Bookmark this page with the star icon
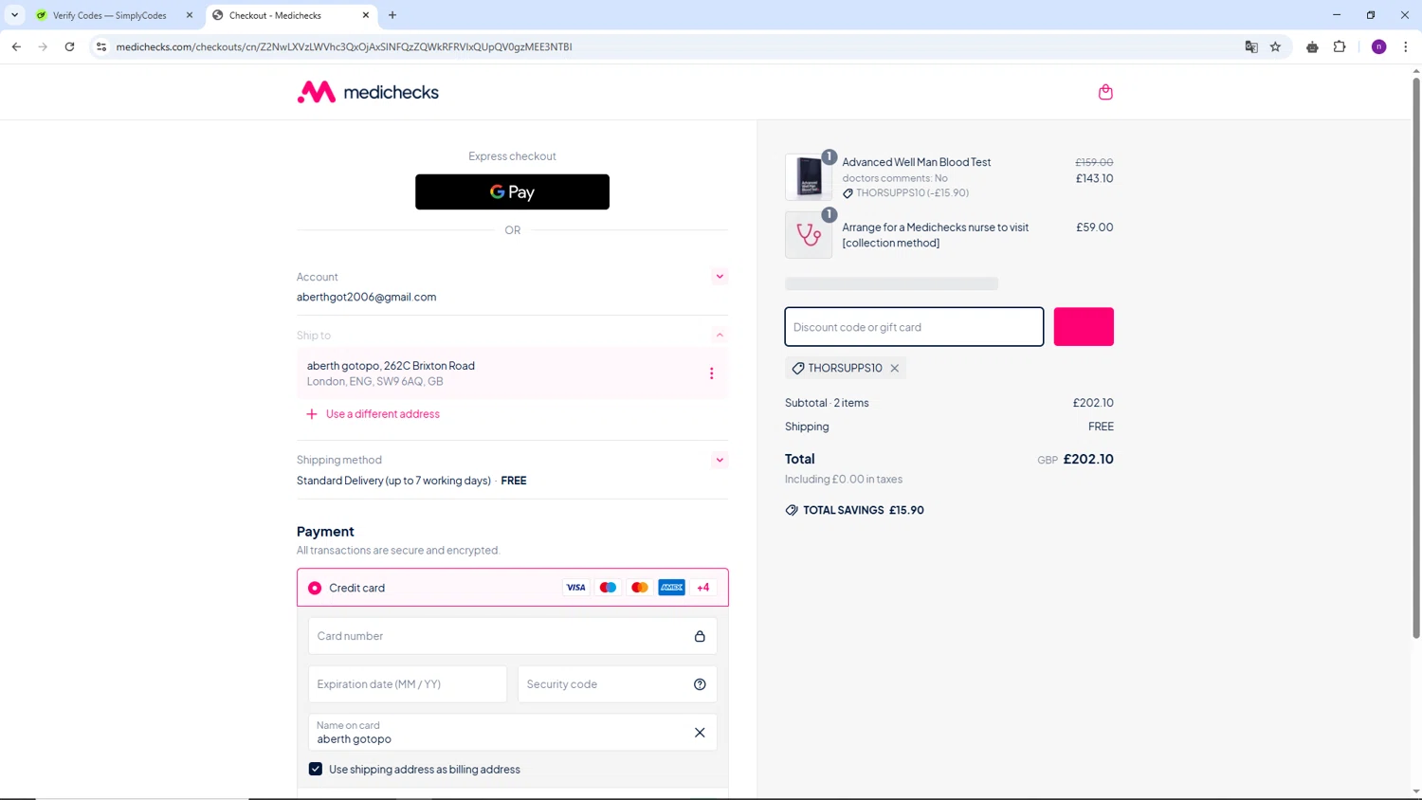This screenshot has width=1422, height=800. [1275, 46]
